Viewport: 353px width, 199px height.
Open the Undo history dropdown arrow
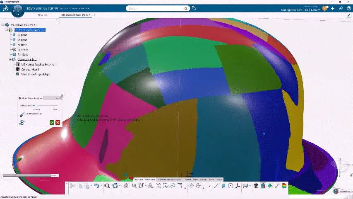tap(101, 186)
